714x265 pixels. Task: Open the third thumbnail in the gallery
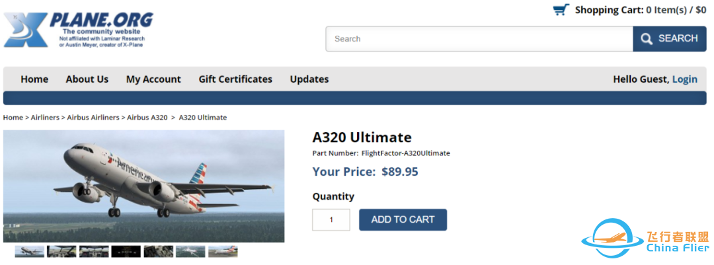click(x=94, y=252)
